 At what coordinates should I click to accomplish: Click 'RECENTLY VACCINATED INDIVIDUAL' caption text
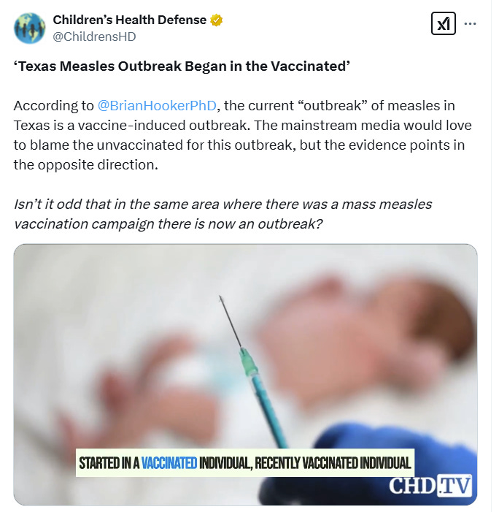(x=333, y=463)
